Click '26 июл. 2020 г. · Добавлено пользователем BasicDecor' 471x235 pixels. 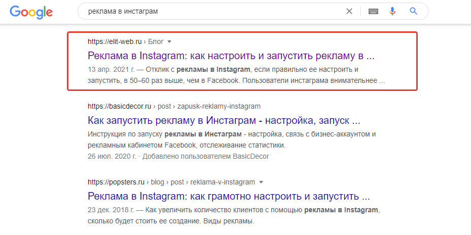tap(178, 156)
